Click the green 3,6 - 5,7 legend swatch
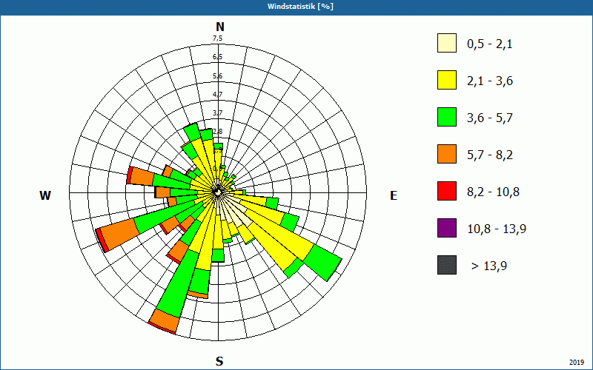 tap(447, 117)
